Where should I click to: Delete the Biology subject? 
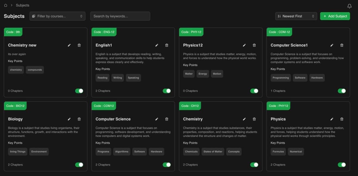click(x=79, y=119)
